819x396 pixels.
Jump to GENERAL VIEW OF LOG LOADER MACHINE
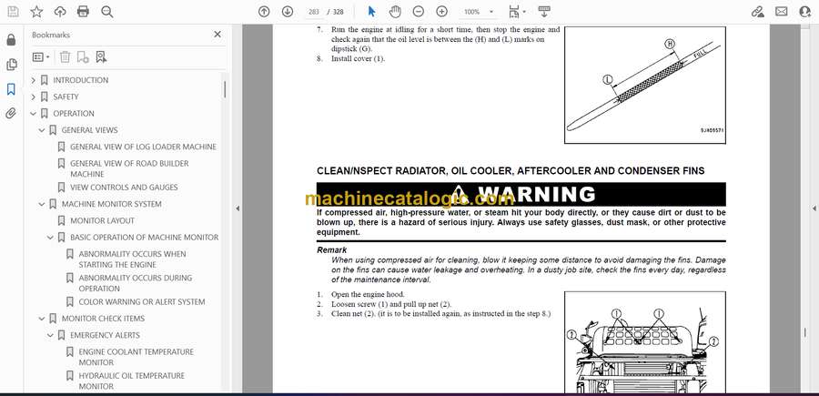[143, 147]
